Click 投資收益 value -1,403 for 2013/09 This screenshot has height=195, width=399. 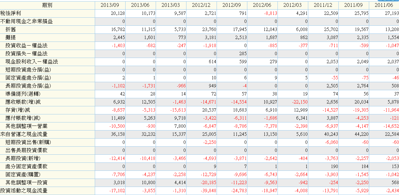[x=118, y=46]
